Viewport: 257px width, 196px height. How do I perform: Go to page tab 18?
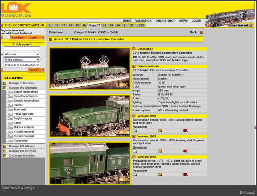coord(104,25)
